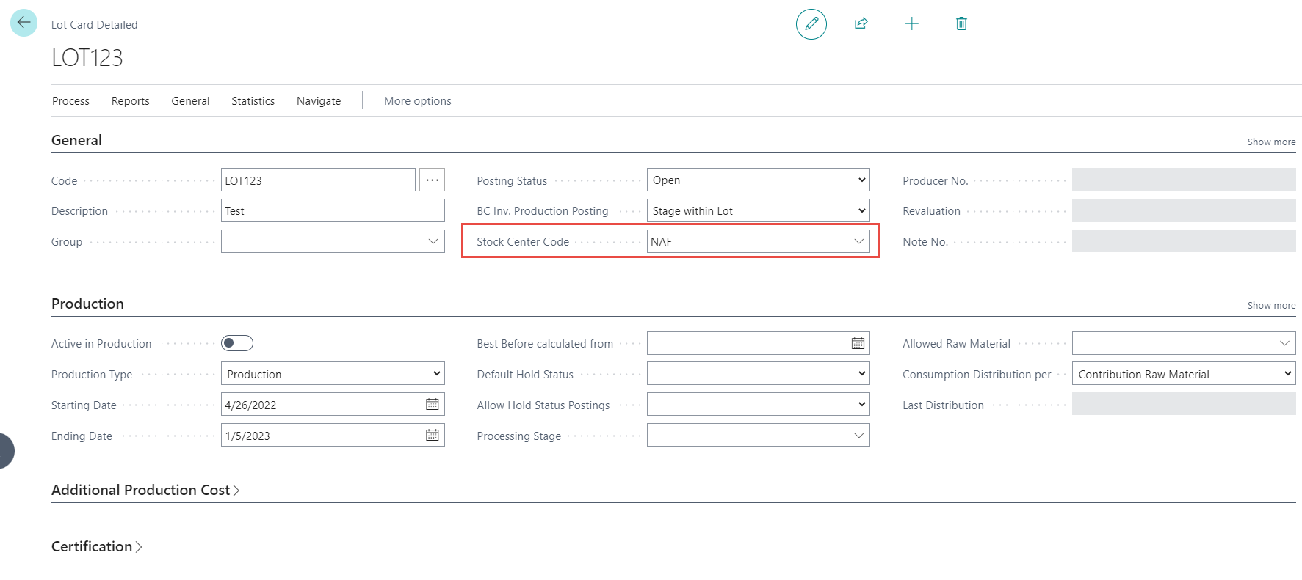Open Best Before calculated from calendar

click(858, 343)
